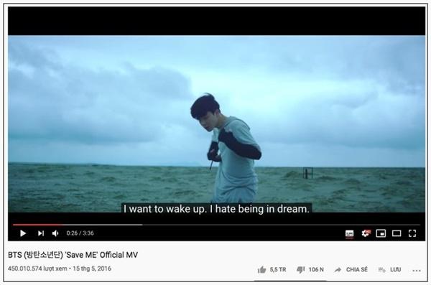Play the Save ME video
This screenshot has width=431, height=285.
[23, 233]
